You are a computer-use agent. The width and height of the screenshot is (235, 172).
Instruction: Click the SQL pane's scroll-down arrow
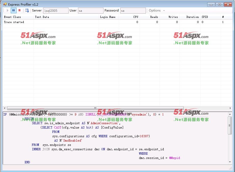(x=230, y=162)
